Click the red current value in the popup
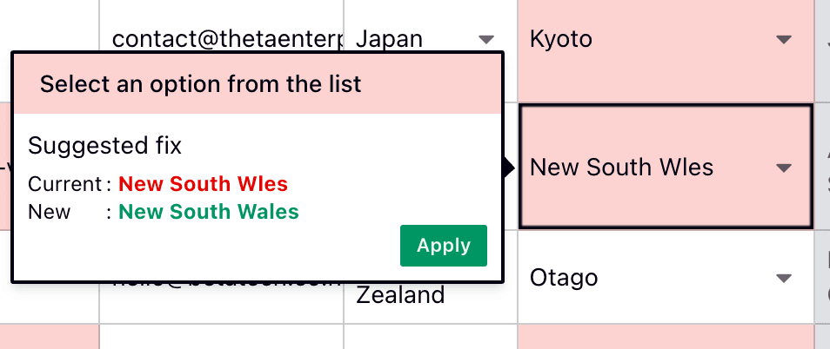Screen dimensions: 830x349 click(x=203, y=184)
